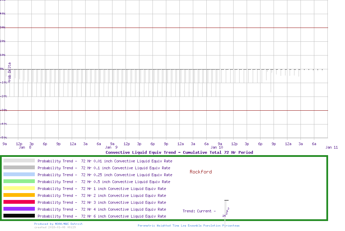This screenshot has height=231, width=345.
Task: Select the 'Jan 9' date axis label
Action: click(x=111, y=147)
